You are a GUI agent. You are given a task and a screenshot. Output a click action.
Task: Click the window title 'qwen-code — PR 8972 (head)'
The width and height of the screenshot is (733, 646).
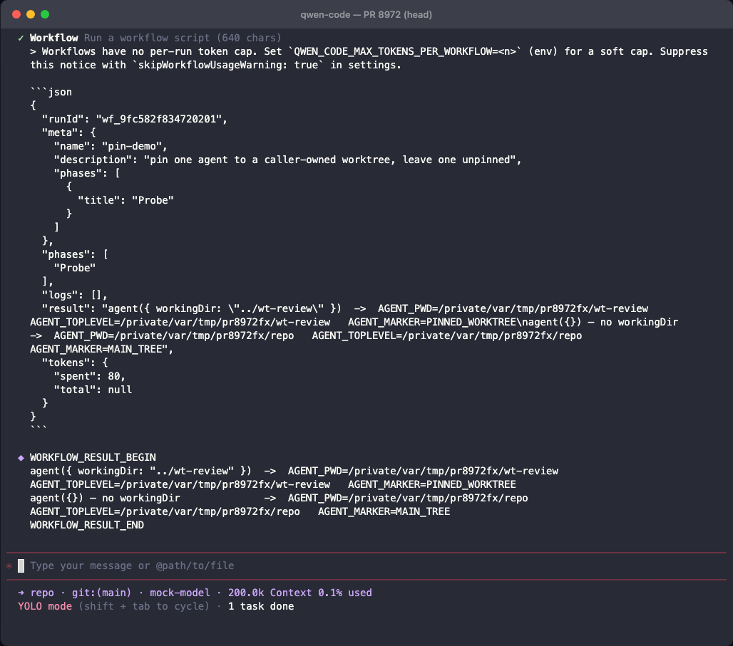pos(366,14)
